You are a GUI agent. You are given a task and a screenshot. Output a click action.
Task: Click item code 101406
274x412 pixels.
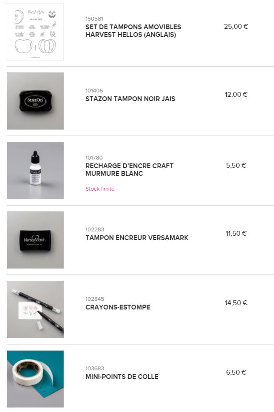click(94, 91)
